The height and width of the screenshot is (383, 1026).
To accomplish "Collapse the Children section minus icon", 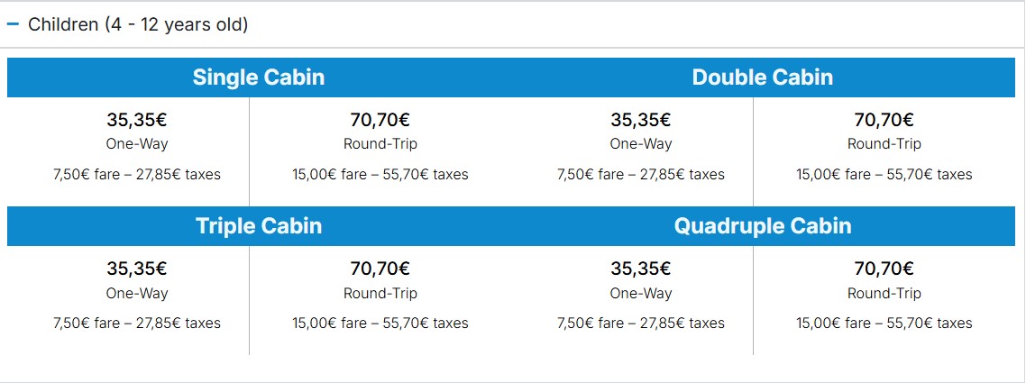I will (x=14, y=25).
